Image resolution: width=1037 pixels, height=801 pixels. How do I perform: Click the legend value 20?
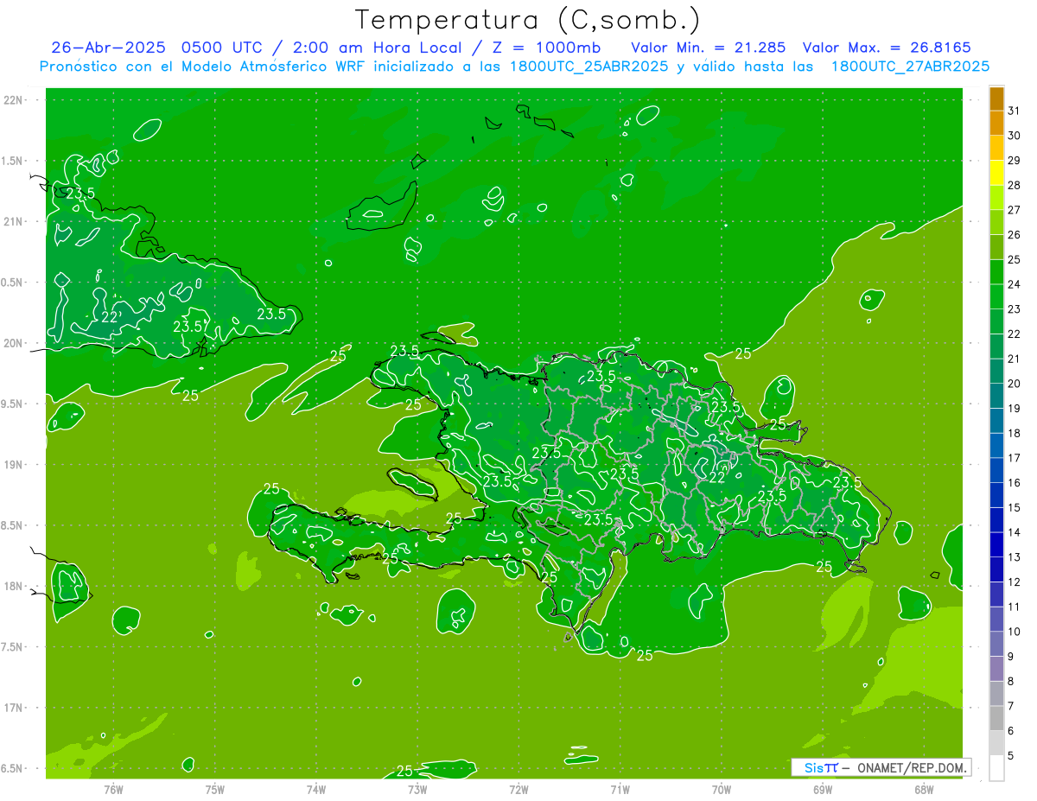tap(1014, 384)
